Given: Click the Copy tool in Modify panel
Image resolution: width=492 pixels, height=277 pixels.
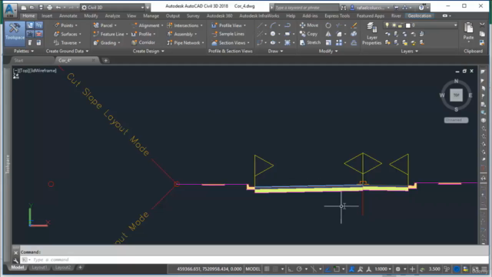Looking at the screenshot, I should 308,34.
